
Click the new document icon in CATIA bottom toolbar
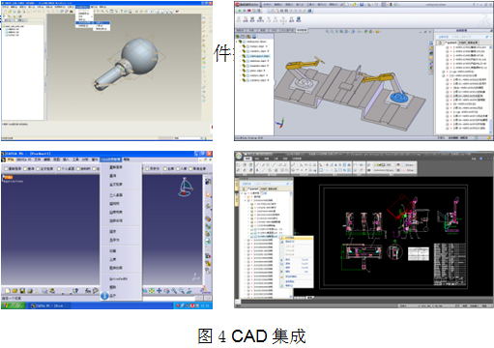click(8, 291)
